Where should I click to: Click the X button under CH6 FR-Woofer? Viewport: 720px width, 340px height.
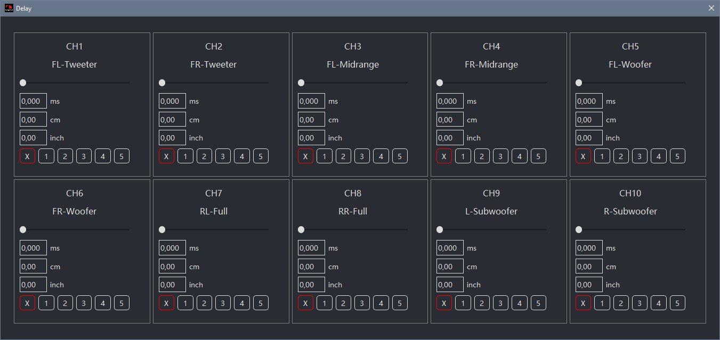point(27,303)
